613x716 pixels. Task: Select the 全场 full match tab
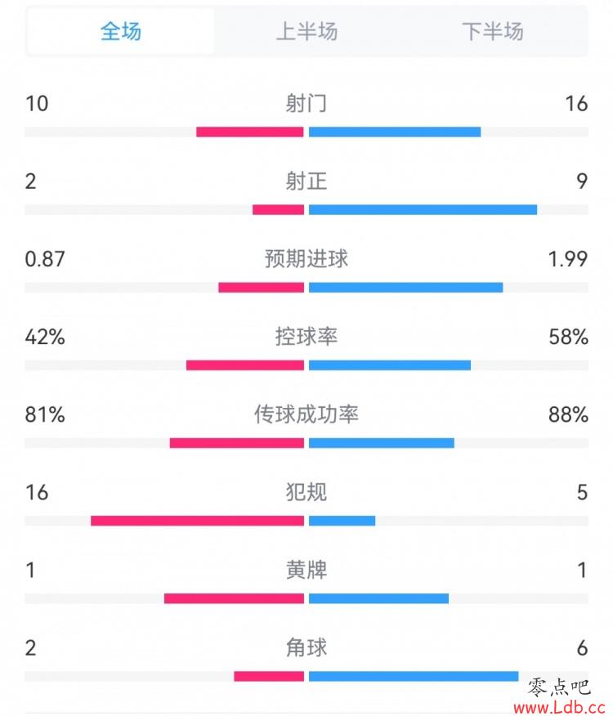pyautogui.click(x=121, y=32)
